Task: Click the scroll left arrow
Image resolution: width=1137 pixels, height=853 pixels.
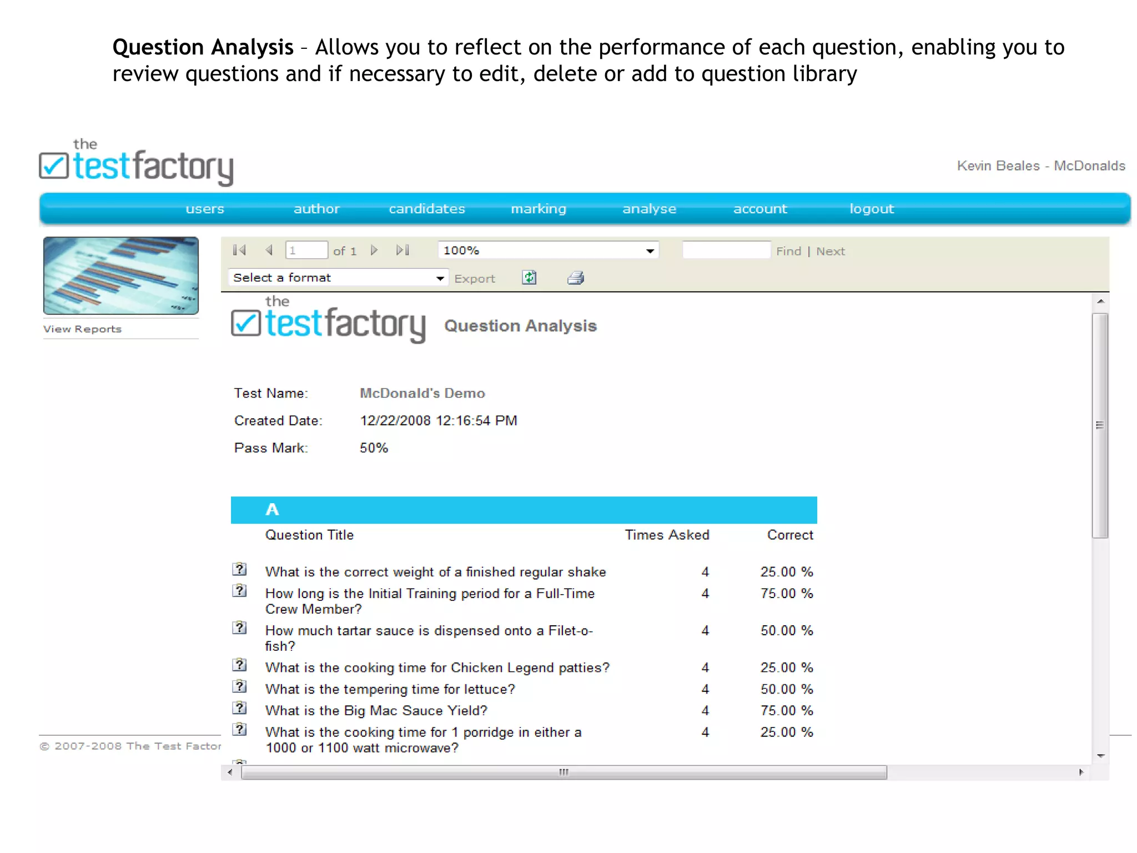Action: coord(230,772)
